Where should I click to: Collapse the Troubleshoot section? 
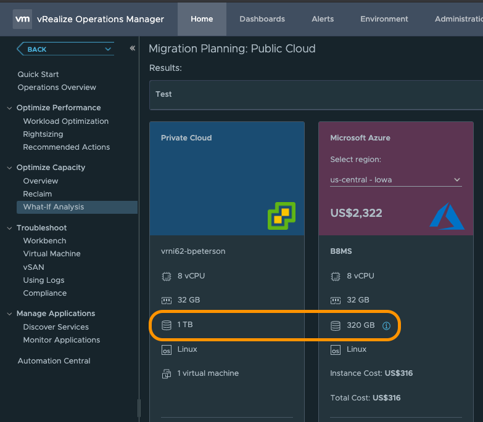[x=9, y=228]
